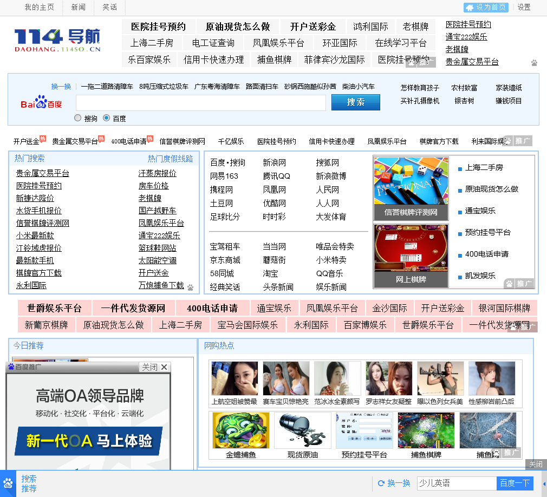Open 优酷网 site link
547x497 pixels.
coord(274,204)
